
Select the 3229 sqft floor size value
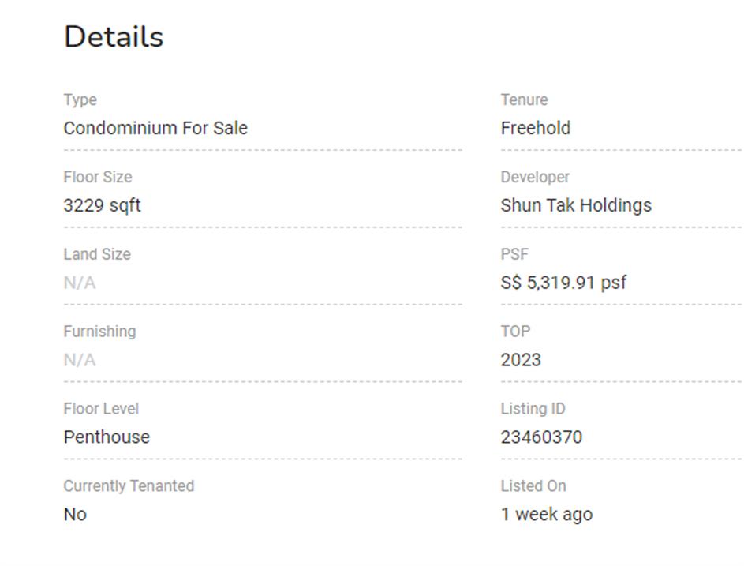coord(102,205)
